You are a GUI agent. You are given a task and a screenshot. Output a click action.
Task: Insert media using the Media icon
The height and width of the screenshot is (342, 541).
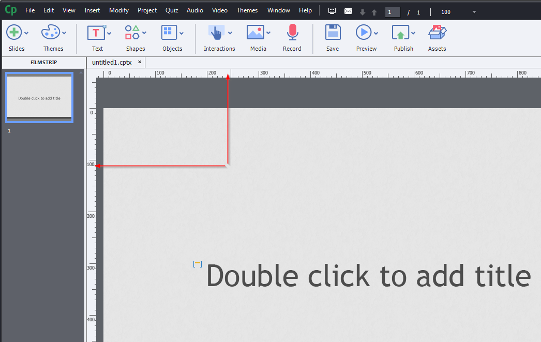[256, 33]
